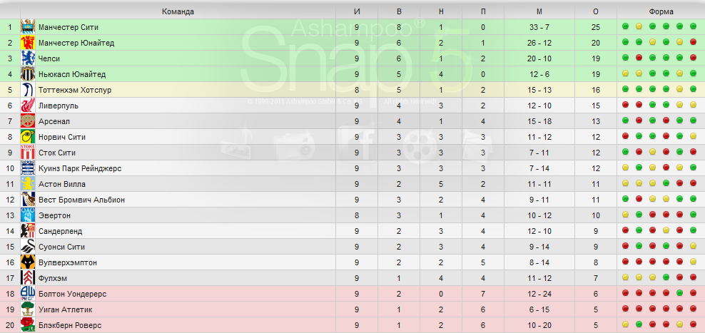Open the Вест Бромвич Альбион team link

[x=82, y=200]
